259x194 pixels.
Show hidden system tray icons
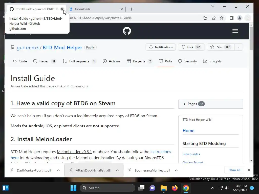[x=212, y=188]
